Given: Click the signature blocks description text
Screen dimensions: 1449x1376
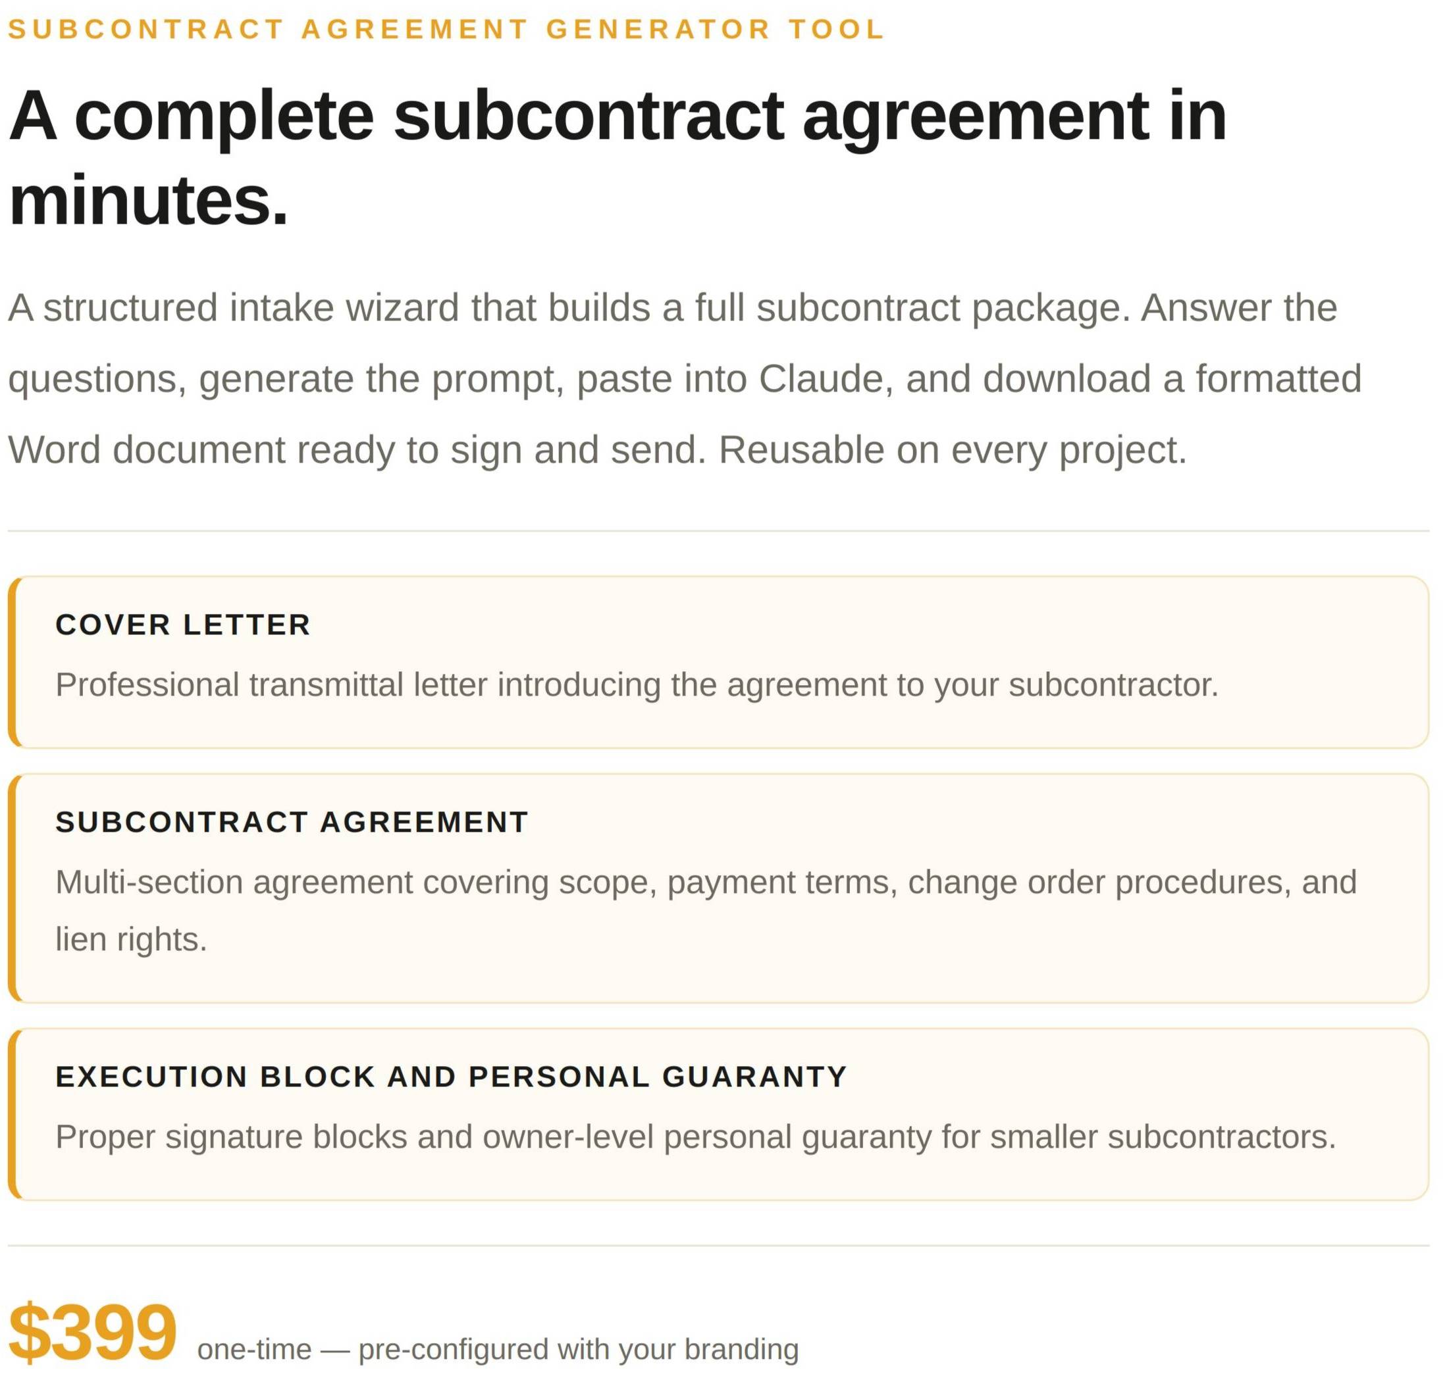Looking at the screenshot, I should pyautogui.click(x=695, y=1137).
